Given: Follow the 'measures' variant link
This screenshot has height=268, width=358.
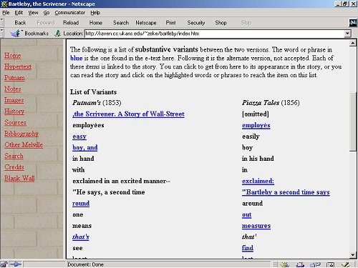Looking at the screenshot, I should 256,226.
